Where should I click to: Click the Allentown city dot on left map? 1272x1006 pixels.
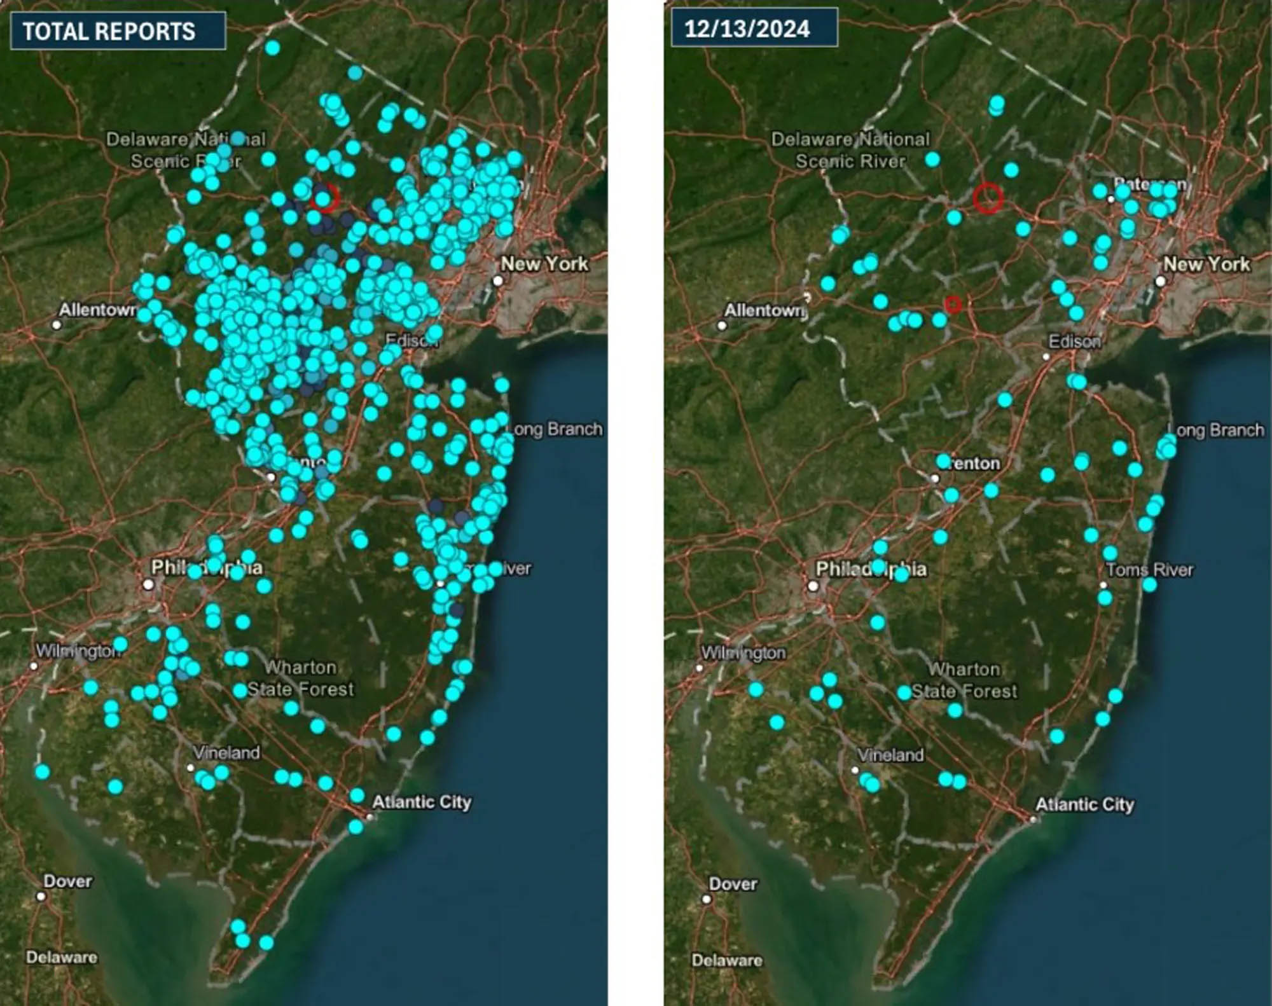57,325
